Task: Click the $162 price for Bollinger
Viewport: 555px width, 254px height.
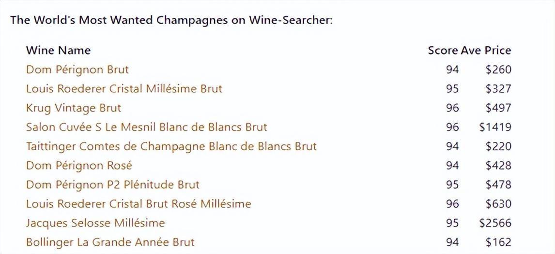Action: coord(498,242)
